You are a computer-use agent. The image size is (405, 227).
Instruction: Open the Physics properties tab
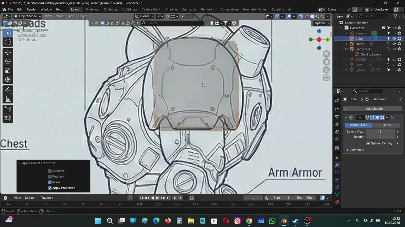point(337,180)
